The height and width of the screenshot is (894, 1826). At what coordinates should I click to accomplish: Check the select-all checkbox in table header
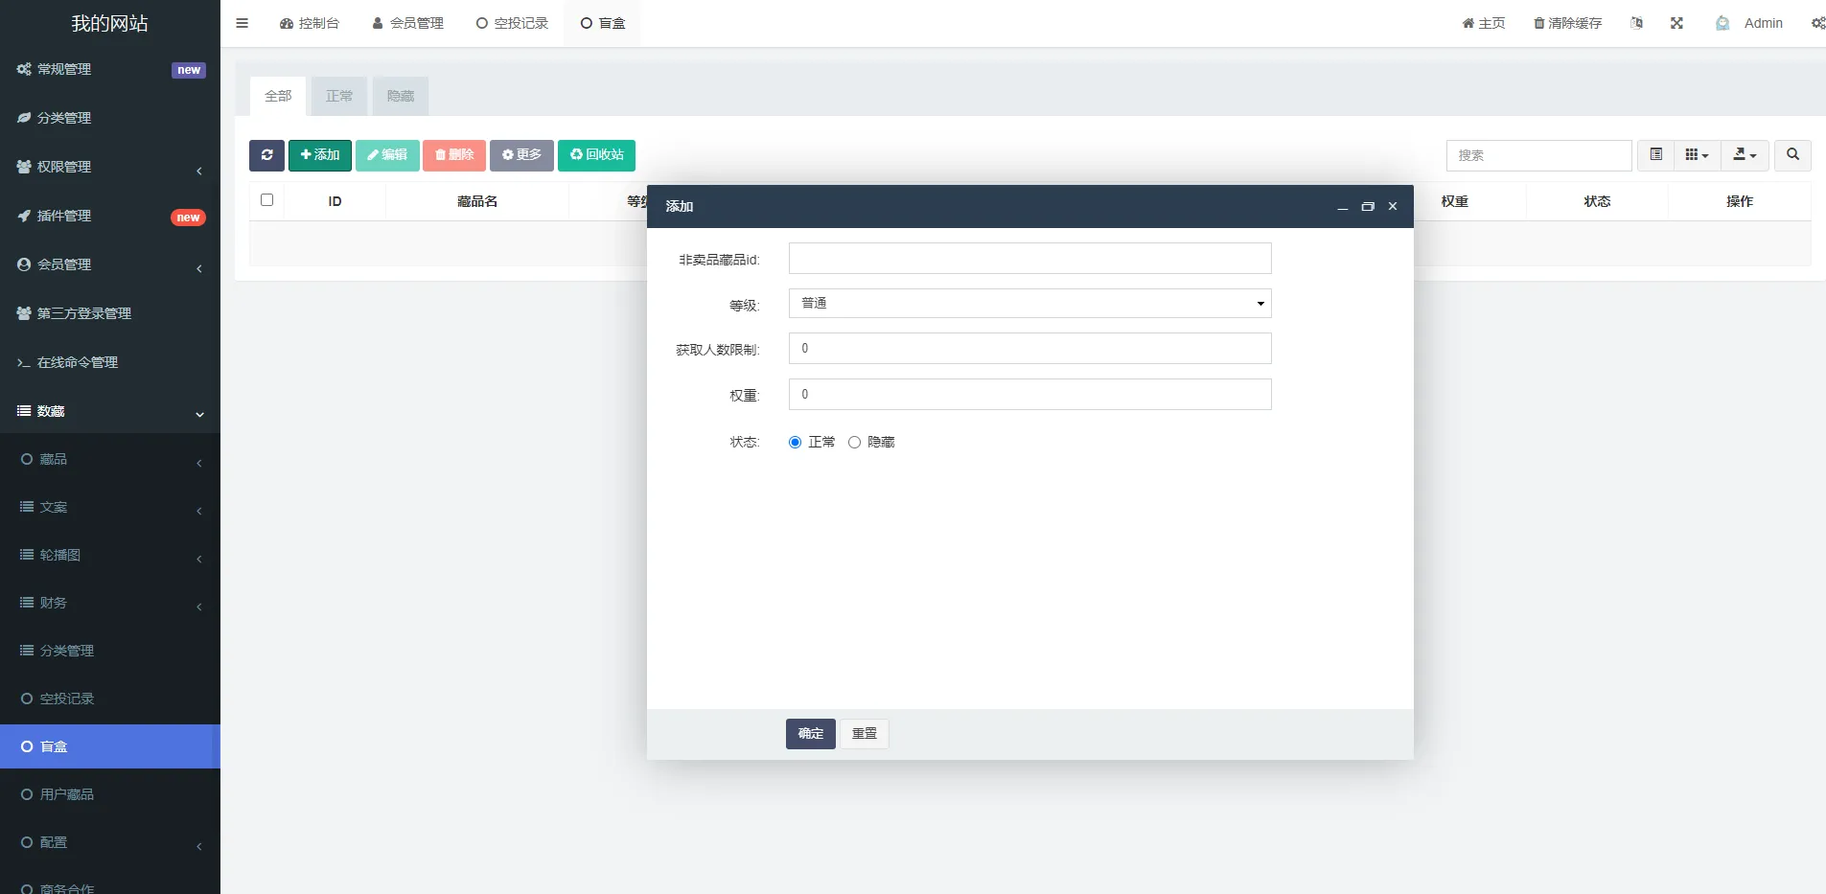coord(267,200)
